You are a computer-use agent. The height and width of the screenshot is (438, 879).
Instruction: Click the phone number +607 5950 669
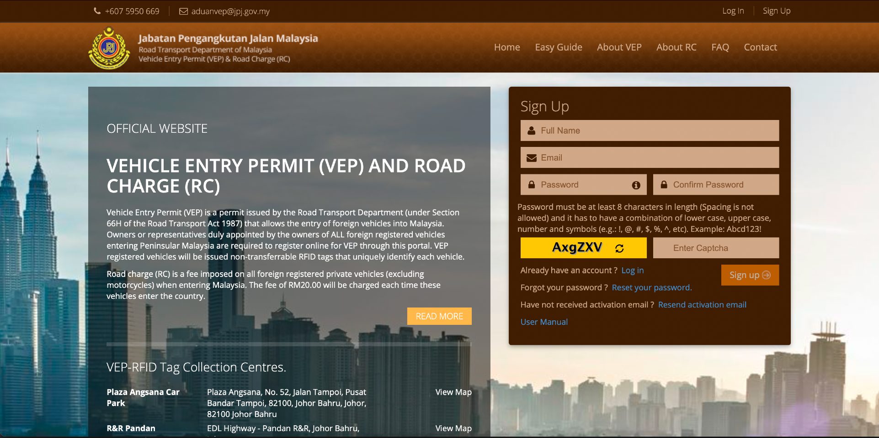132,11
